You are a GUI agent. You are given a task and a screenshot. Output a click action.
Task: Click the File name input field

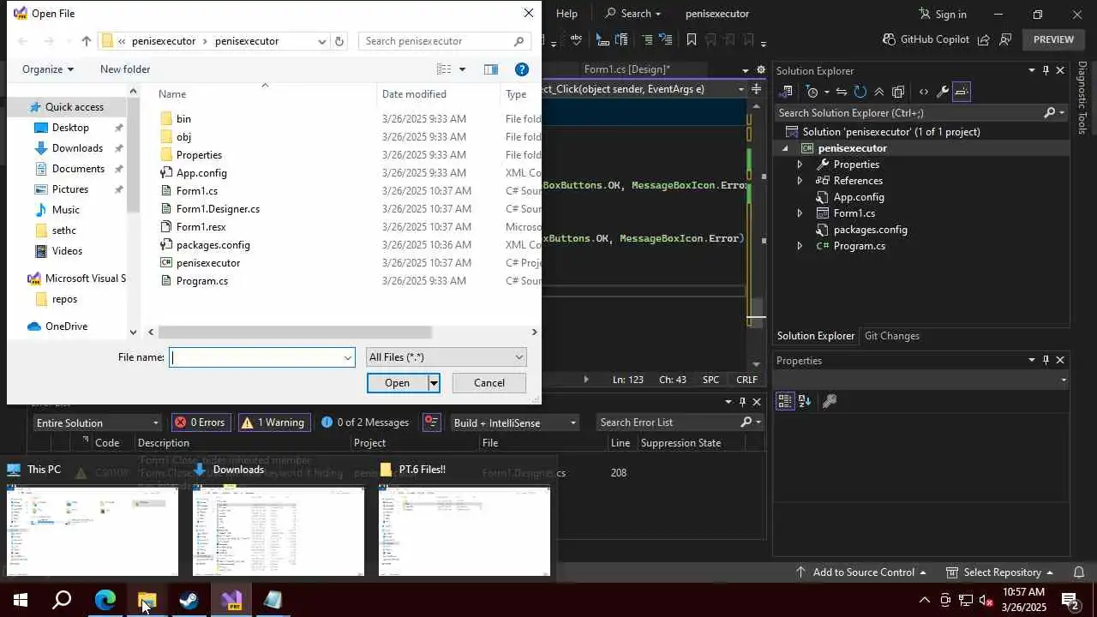[x=262, y=357]
